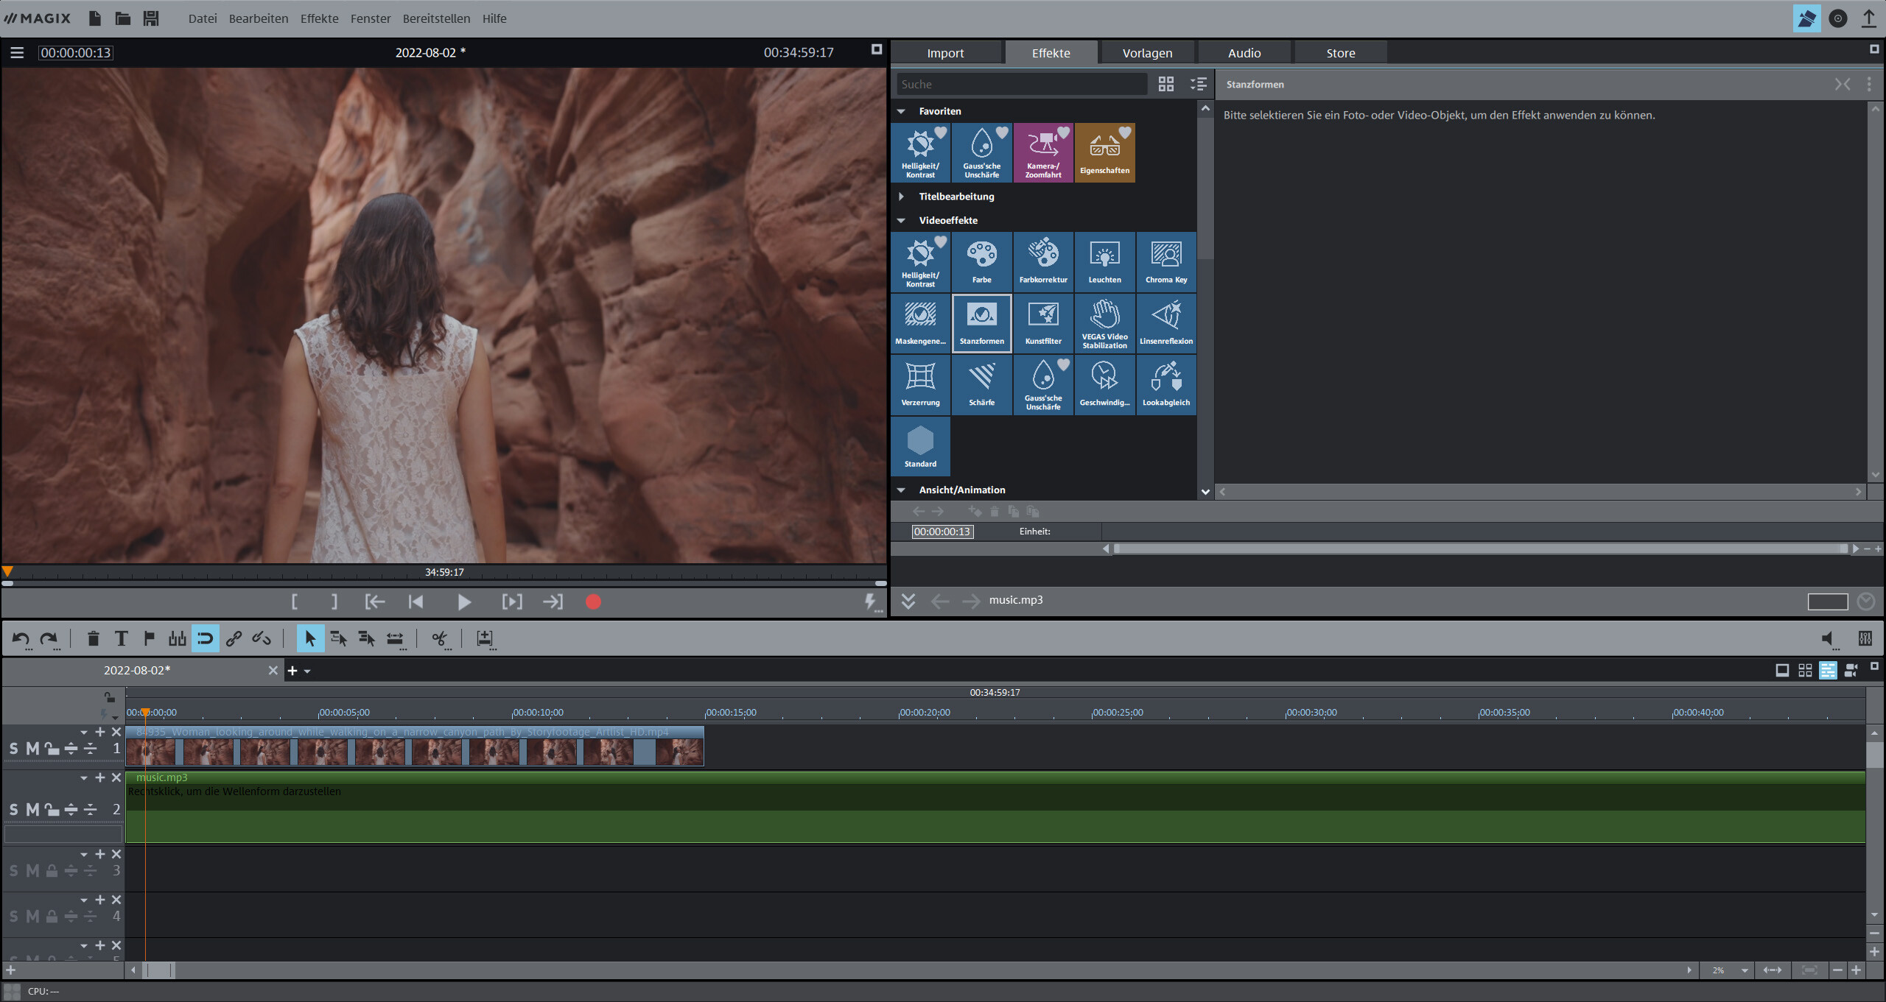This screenshot has width=1886, height=1002.
Task: Open the VEGAS Video Stabilization effect
Action: [x=1104, y=322]
